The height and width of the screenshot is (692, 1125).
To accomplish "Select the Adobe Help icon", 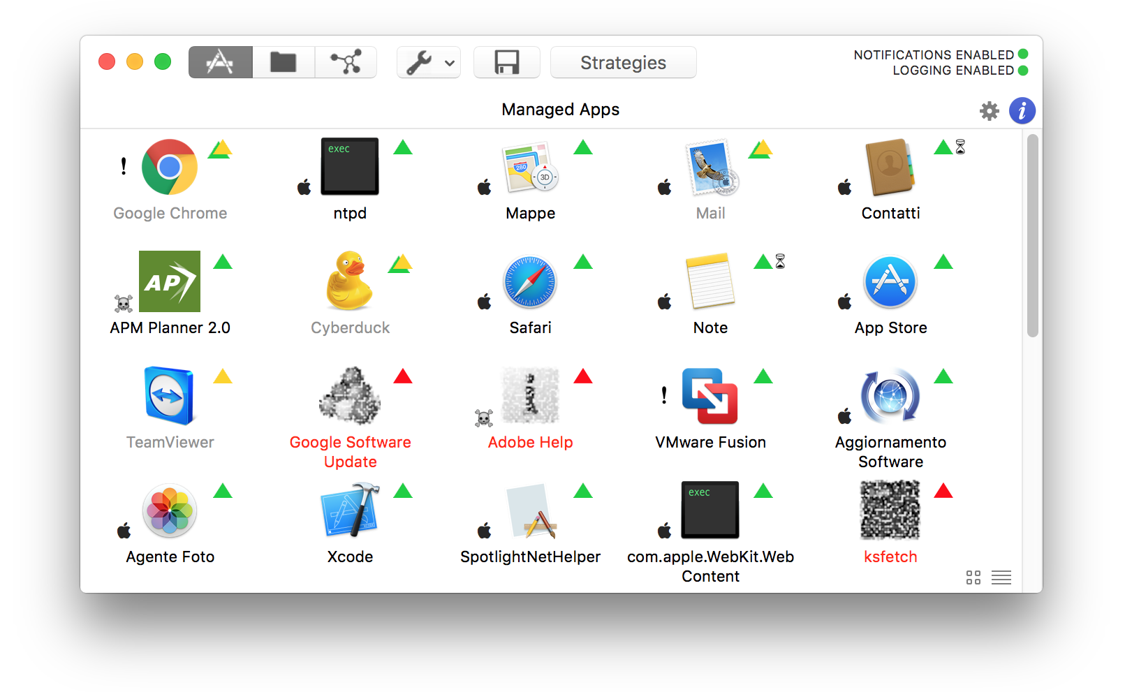I will click(x=530, y=395).
